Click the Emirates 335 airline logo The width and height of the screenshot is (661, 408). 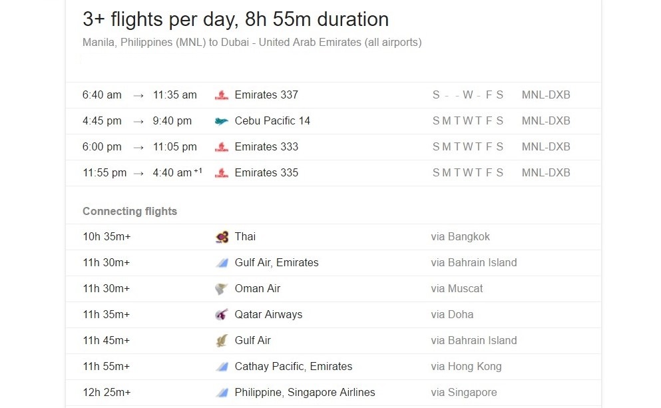click(x=222, y=173)
